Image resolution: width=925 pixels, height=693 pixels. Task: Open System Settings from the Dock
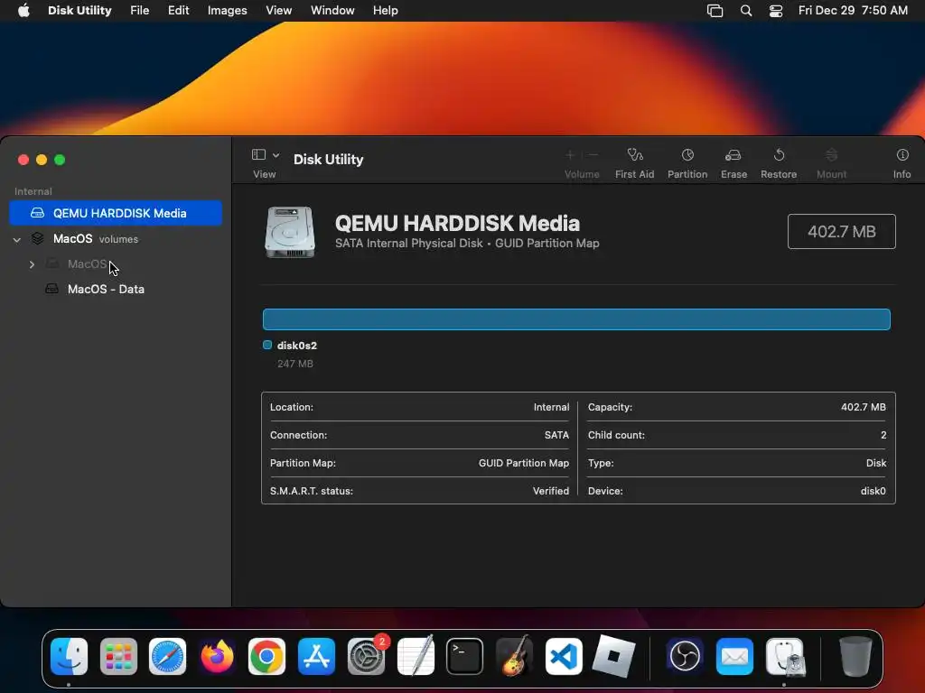click(366, 656)
